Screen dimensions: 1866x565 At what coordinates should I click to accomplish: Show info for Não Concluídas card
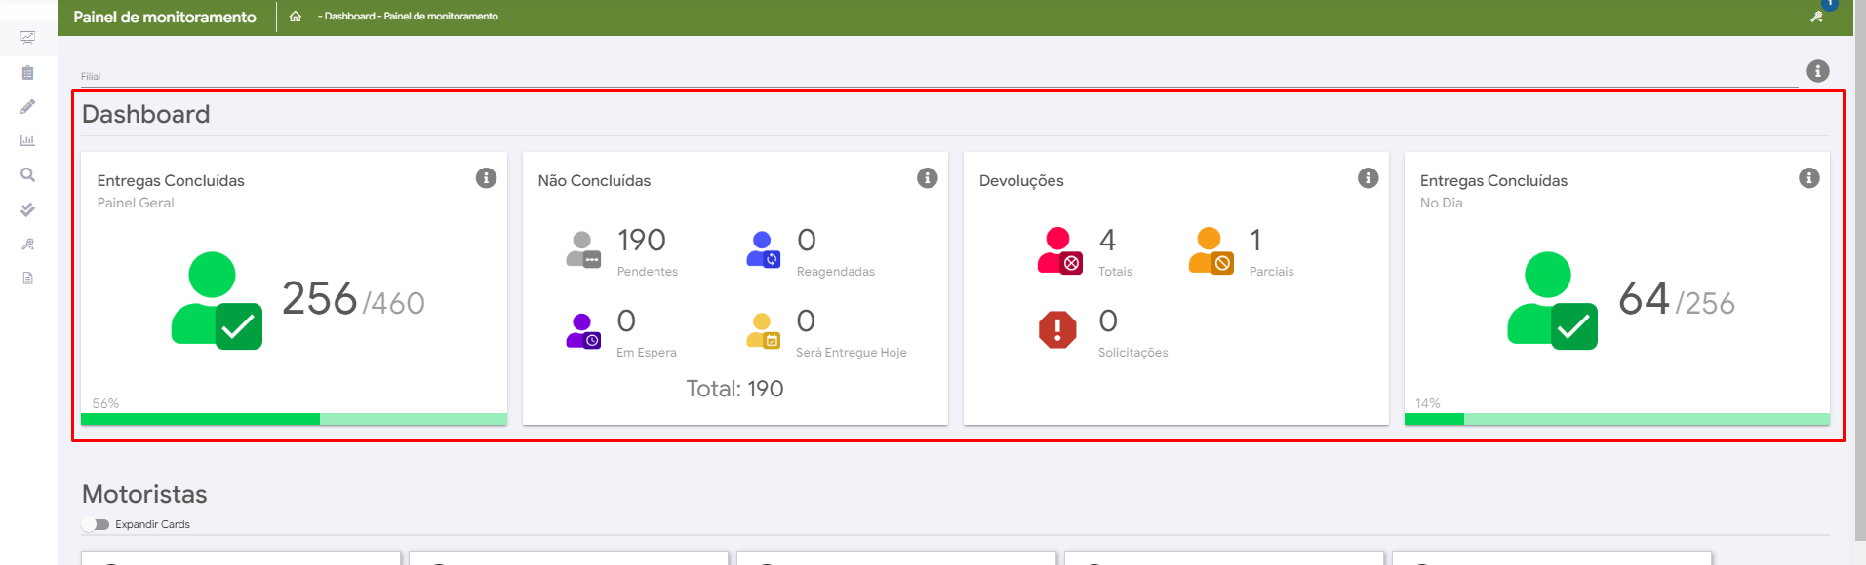(x=927, y=178)
